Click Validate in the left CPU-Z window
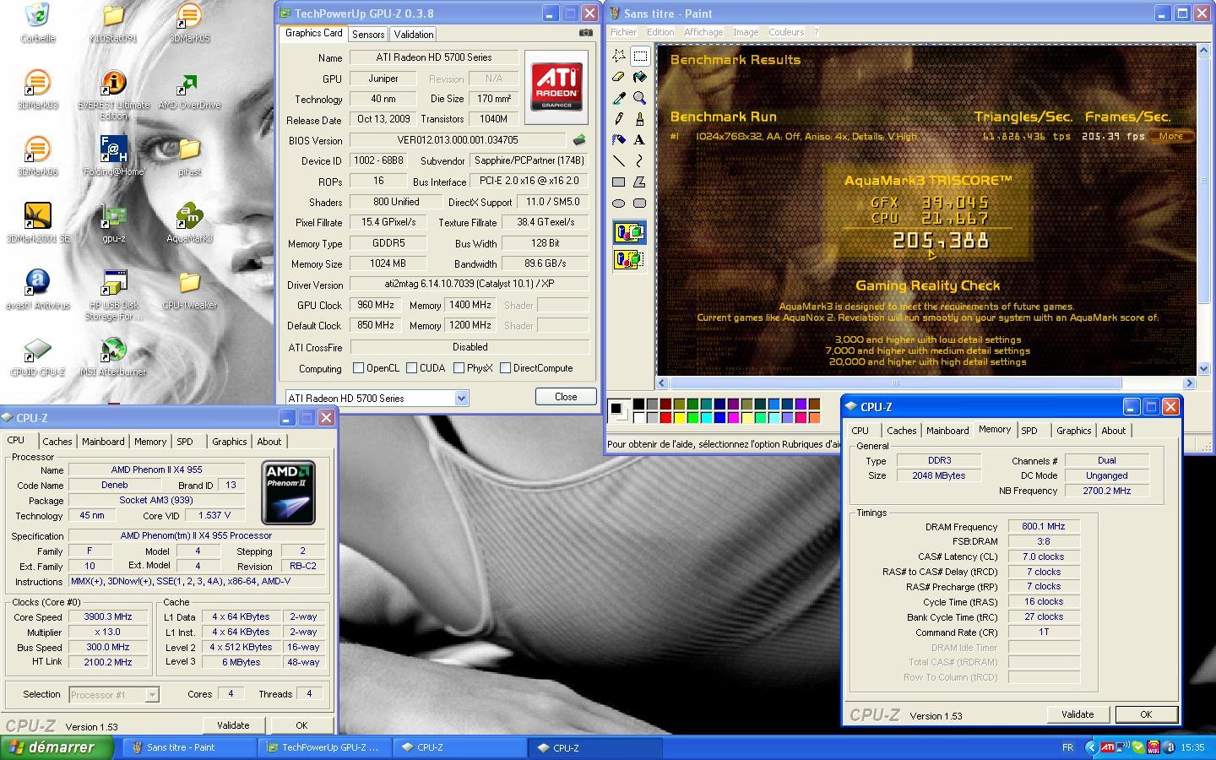The image size is (1216, 760). [x=233, y=725]
